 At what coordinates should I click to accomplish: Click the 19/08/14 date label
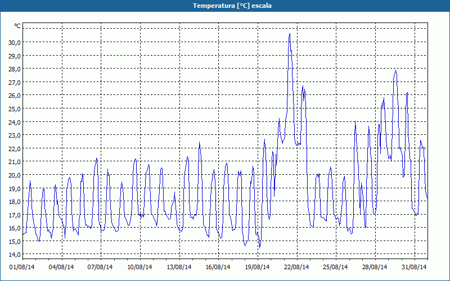coord(258,266)
